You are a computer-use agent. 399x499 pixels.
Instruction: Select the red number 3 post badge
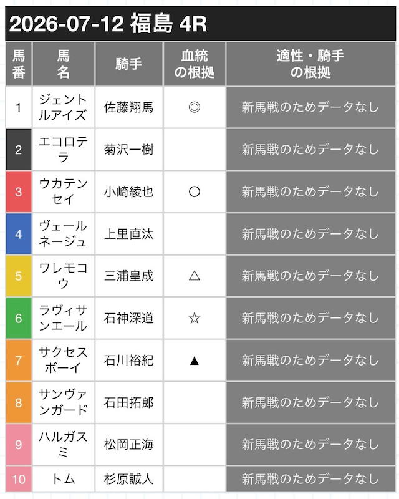[x=19, y=192]
